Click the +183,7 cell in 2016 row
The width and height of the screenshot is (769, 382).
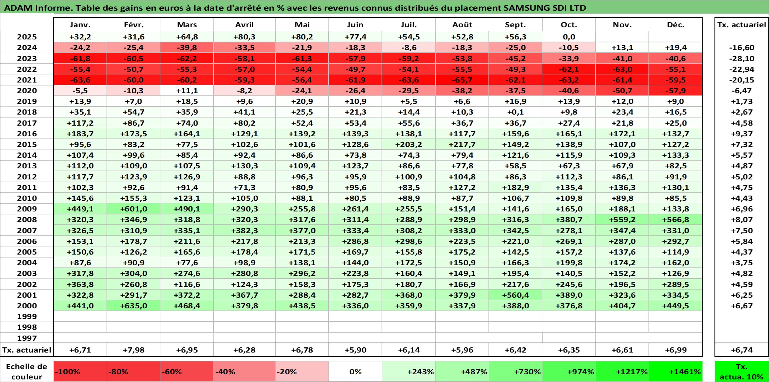tap(80, 134)
